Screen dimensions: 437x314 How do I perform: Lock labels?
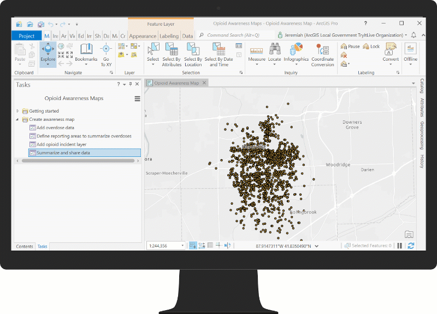pyautogui.click(x=371, y=46)
